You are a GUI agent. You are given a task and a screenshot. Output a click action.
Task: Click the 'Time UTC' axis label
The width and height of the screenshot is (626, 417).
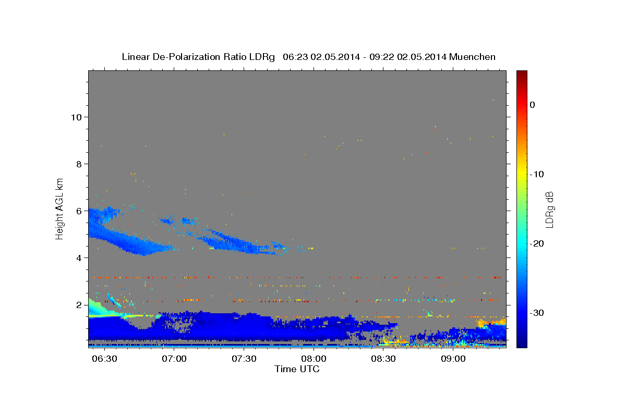(x=297, y=369)
